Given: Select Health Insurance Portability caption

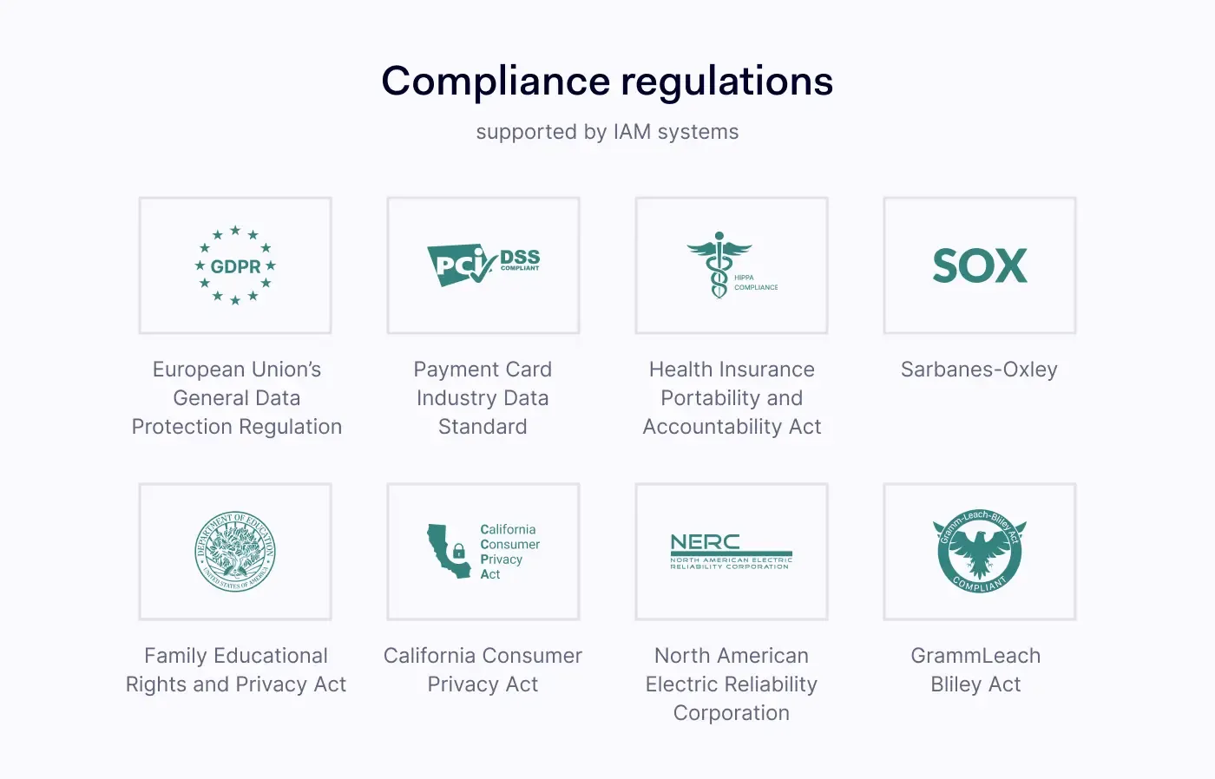Looking at the screenshot, I should tap(732, 398).
